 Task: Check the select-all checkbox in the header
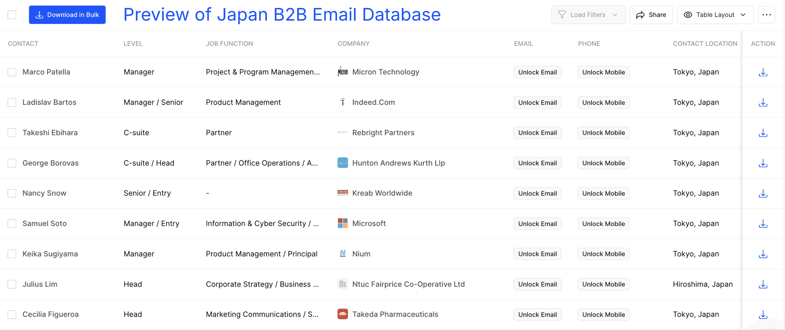coord(12,14)
